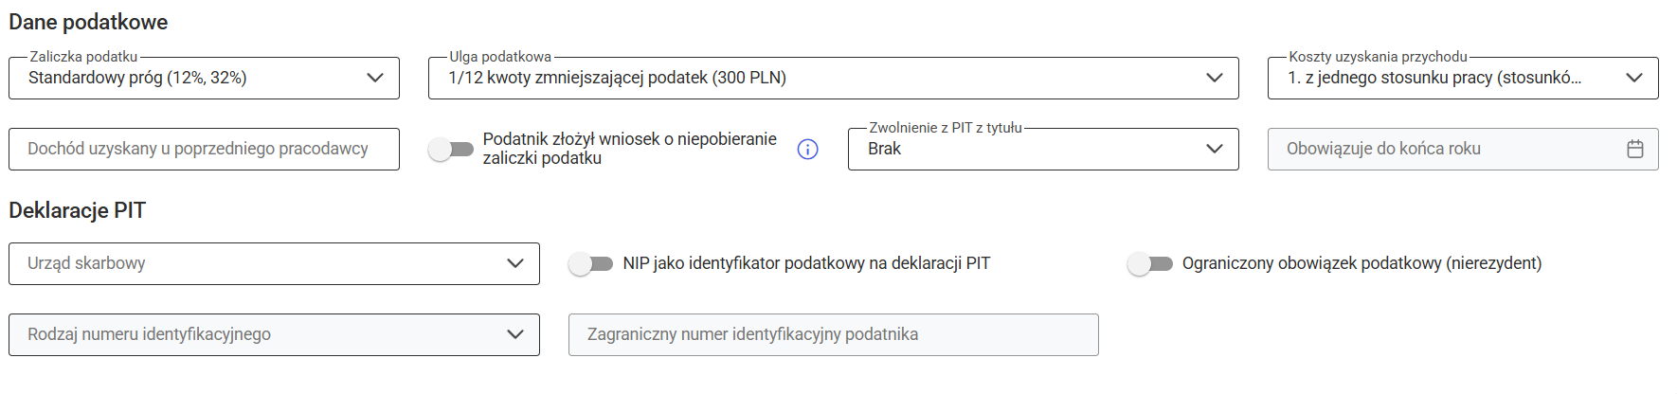The height and width of the screenshot is (394, 1677).
Task: Click the chevron arrow in Urząd skarbowy
Action: coord(514,264)
